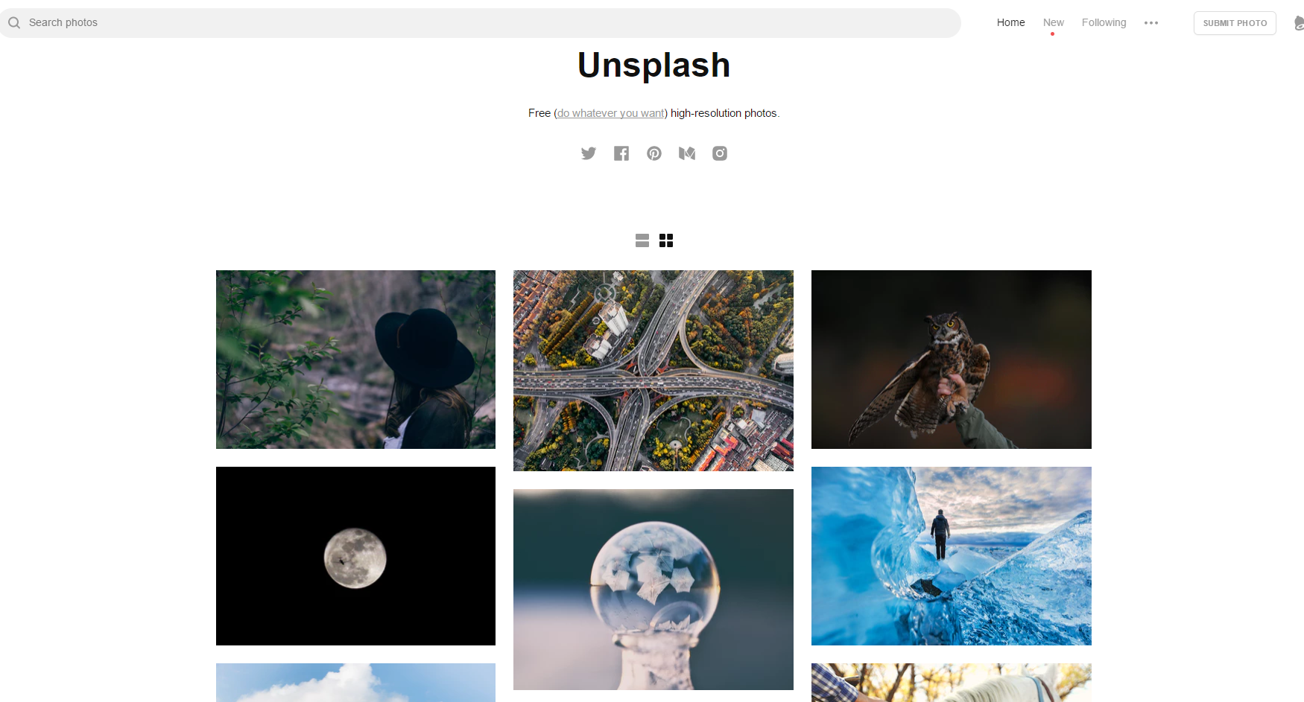
Task: Open Unsplash's Pinterest icon
Action: pos(654,153)
